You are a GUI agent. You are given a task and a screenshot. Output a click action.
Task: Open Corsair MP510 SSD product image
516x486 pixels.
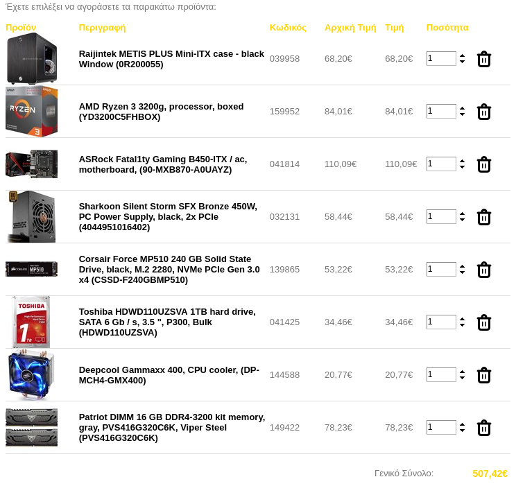point(32,269)
